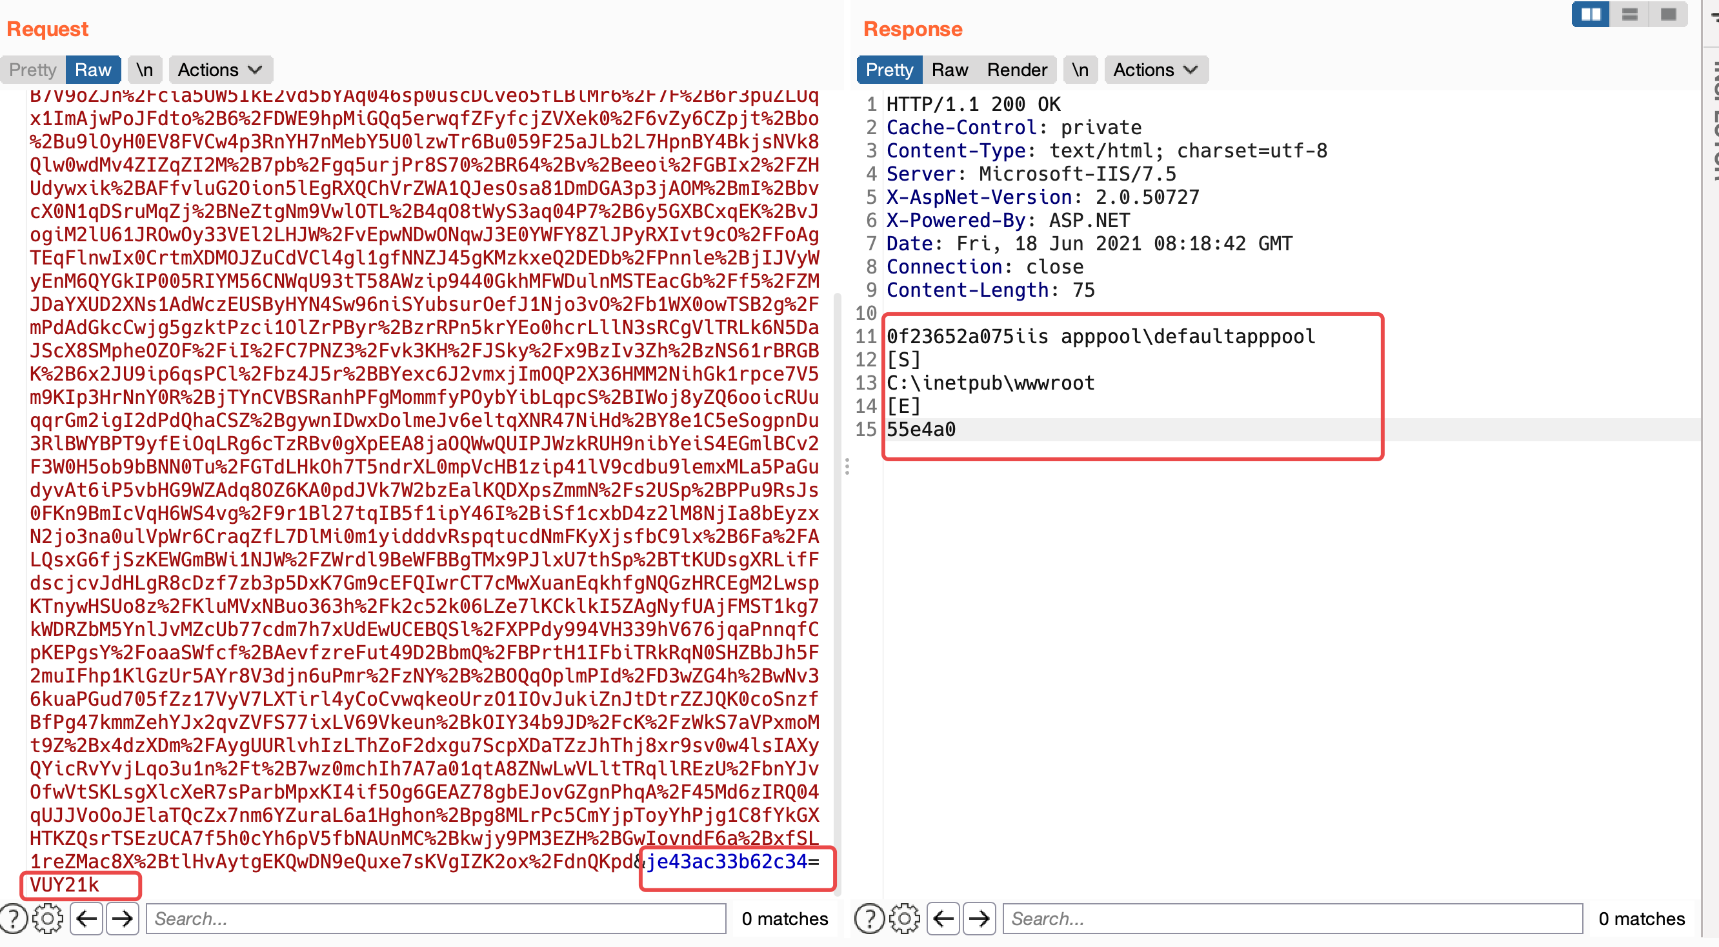Click the Server: Microsoft-IIS/7.5 line
The height and width of the screenshot is (947, 1719).
[1031, 174]
